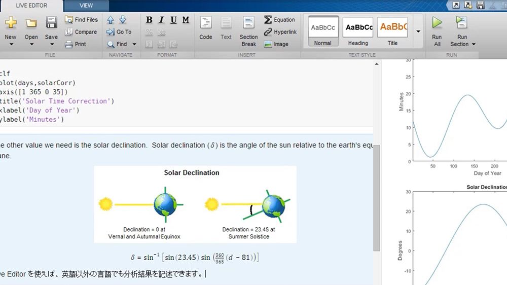This screenshot has height=285, width=507.
Task: Expand the Run Section dropdown arrow
Action: pyautogui.click(x=474, y=44)
